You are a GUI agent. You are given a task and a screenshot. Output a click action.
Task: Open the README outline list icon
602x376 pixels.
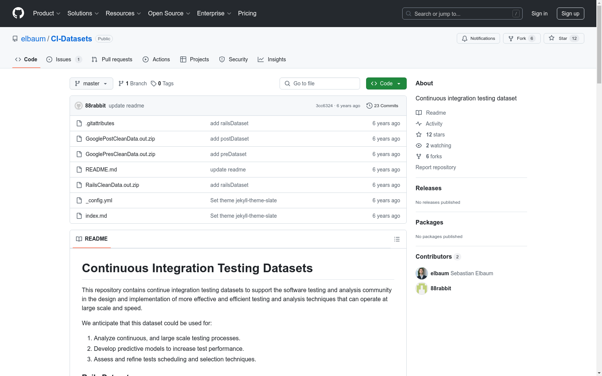(397, 239)
